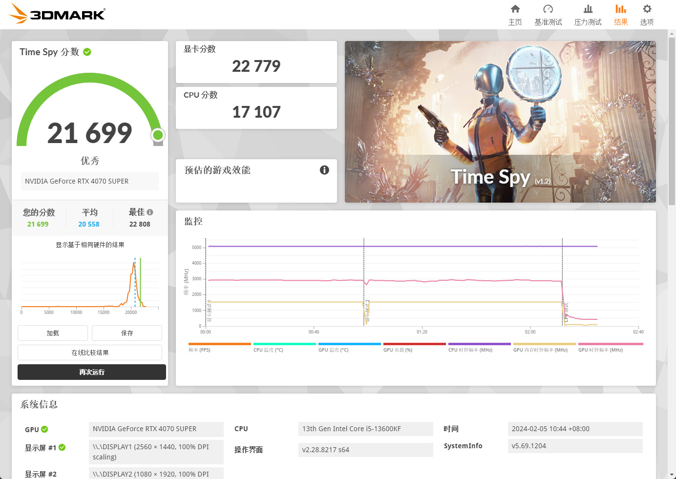
Task: Click the SystemInfo version v5.69.1204
Action: (575, 446)
